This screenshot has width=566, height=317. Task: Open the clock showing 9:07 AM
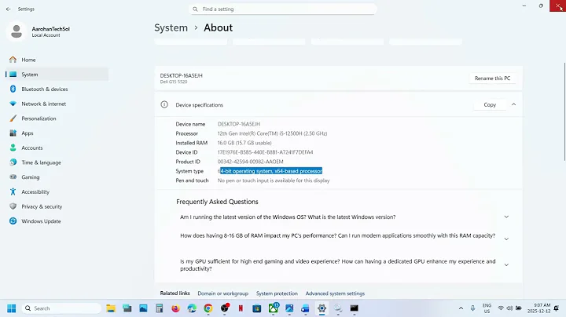[x=538, y=308]
